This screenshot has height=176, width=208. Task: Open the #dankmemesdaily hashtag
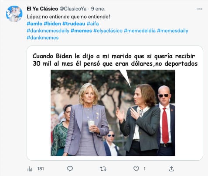tap(48, 31)
